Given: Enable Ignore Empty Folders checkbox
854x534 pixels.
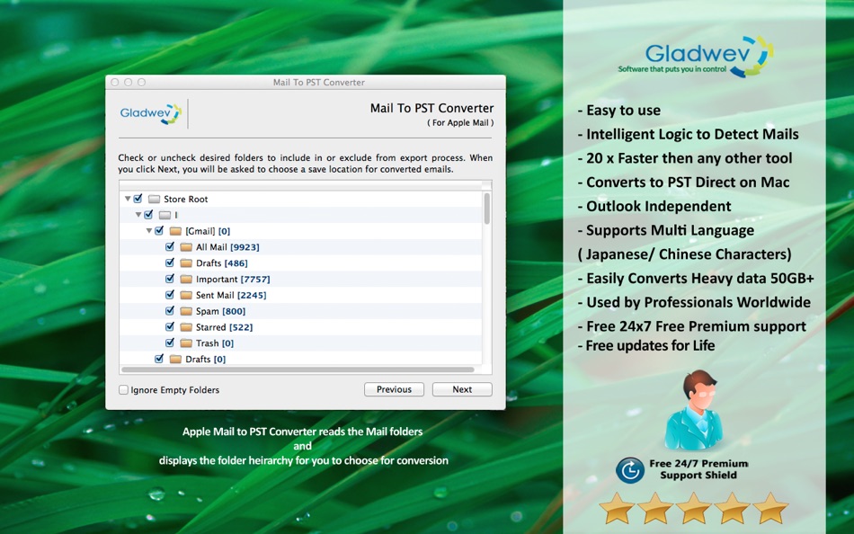Looking at the screenshot, I should click(124, 390).
